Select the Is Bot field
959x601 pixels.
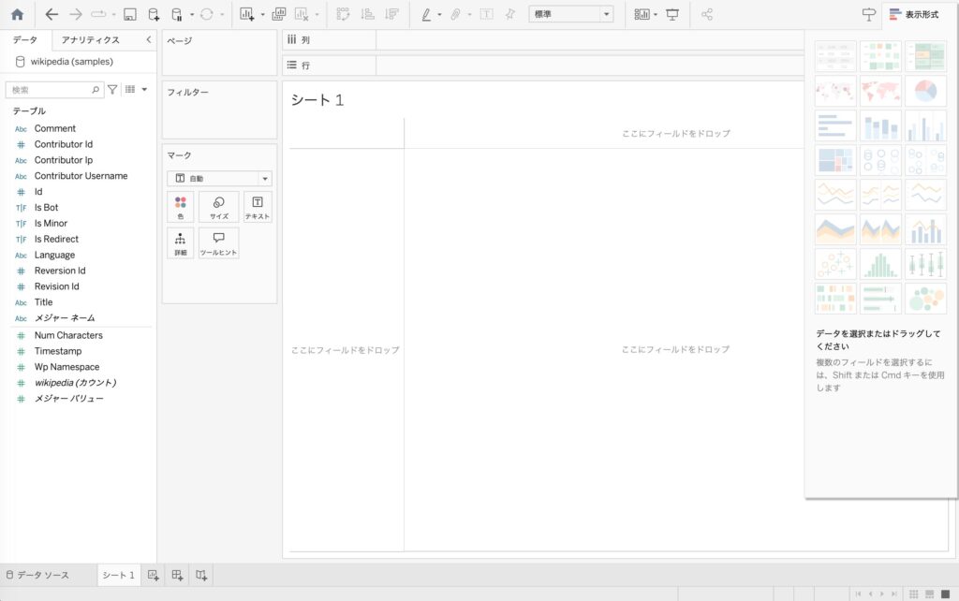point(47,208)
